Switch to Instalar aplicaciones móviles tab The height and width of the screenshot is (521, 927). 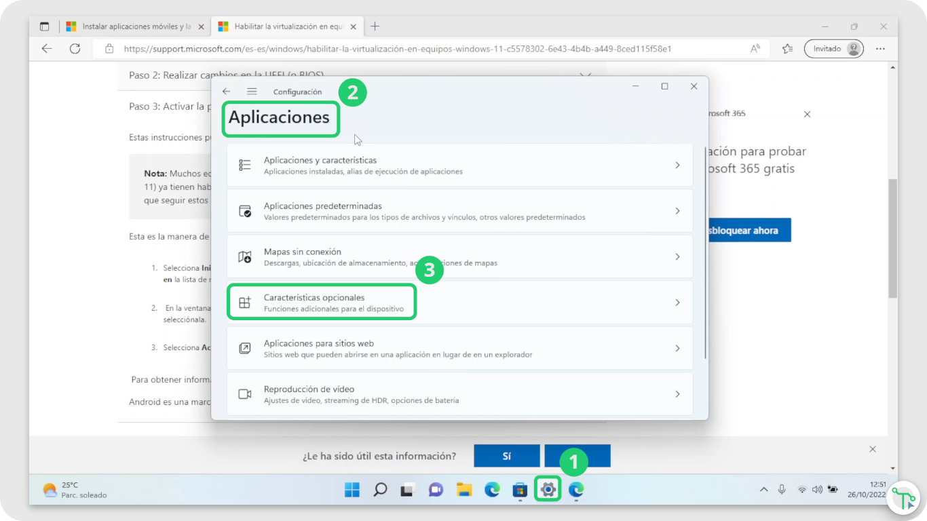click(136, 26)
